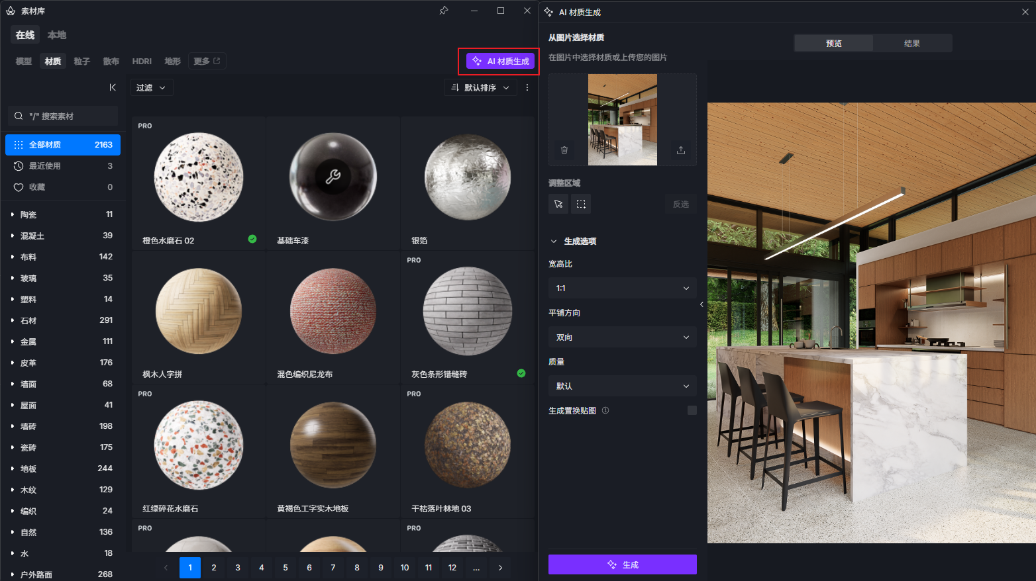Screen dimensions: 1036x581
Task: Close the AI 材质生成 panel
Action: pyautogui.click(x=1025, y=12)
